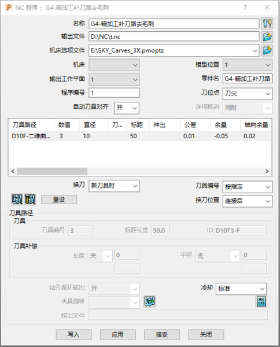Click the 数值 column header
Screen dimensions: 280x347
[x=67, y=125]
